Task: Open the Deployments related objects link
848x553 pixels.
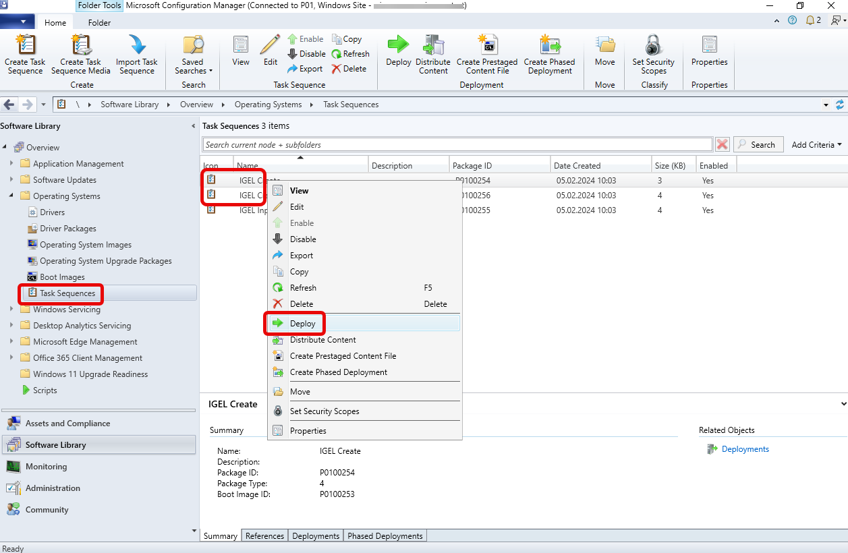Action: point(745,449)
